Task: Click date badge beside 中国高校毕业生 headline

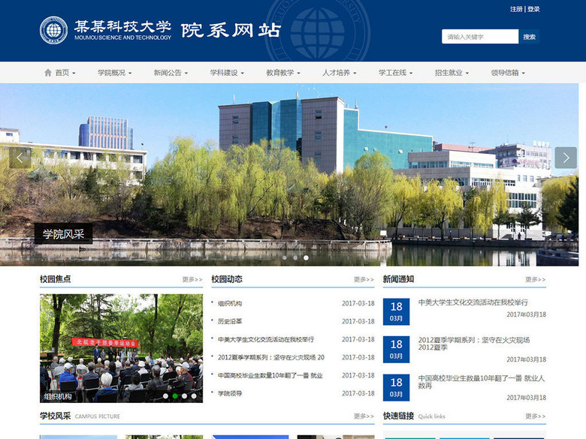Action: (396, 387)
